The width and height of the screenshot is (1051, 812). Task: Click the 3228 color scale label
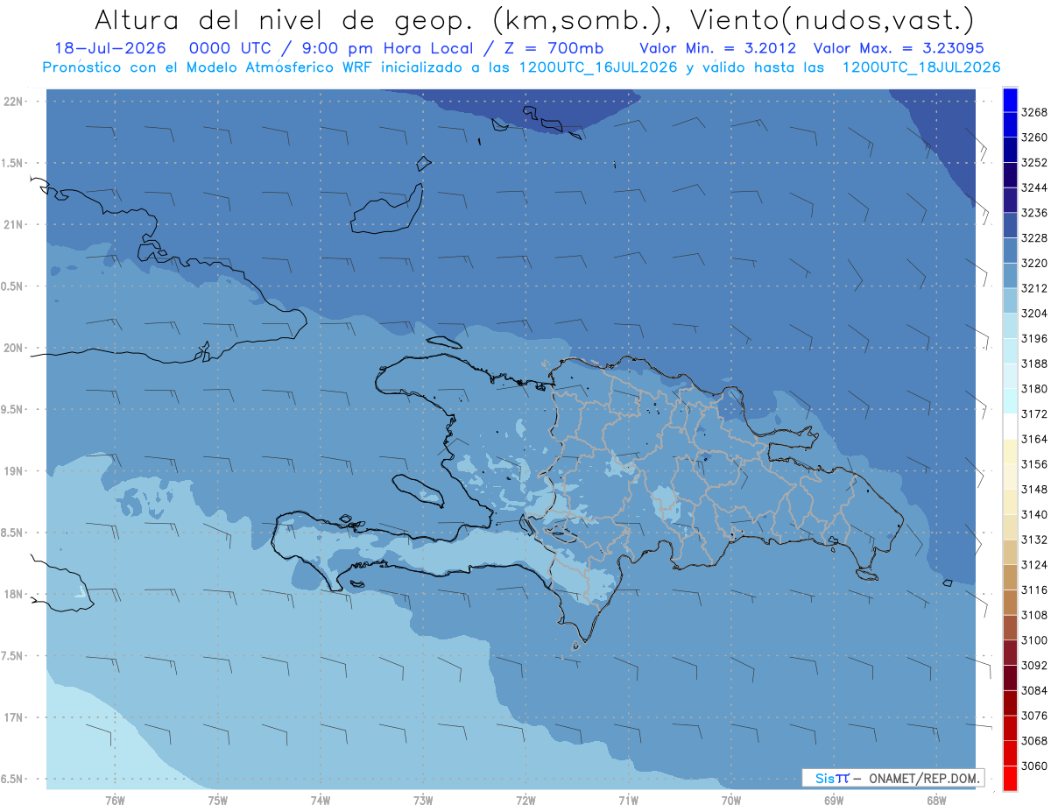pyautogui.click(x=1034, y=238)
